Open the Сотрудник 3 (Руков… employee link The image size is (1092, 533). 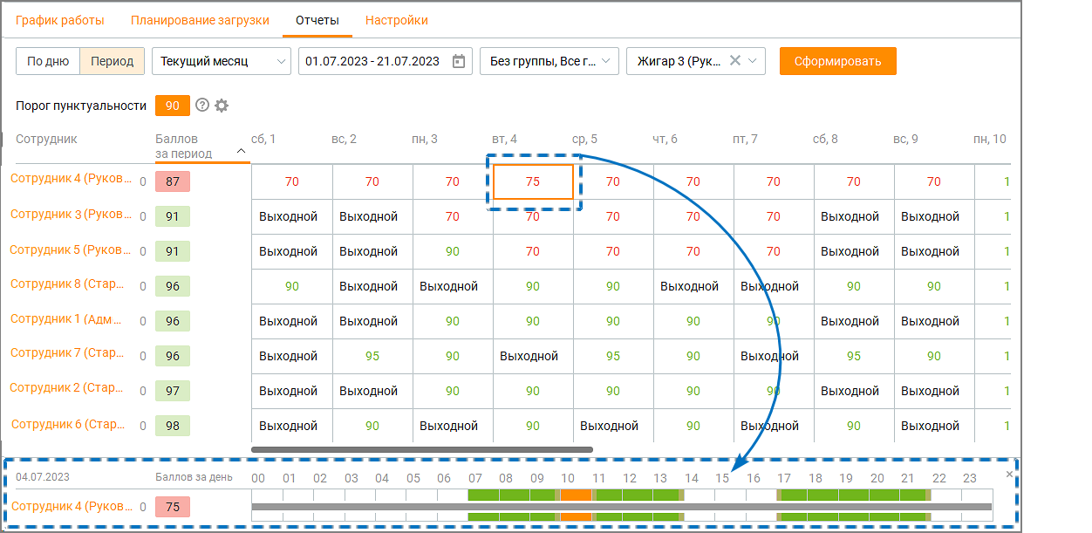(72, 215)
